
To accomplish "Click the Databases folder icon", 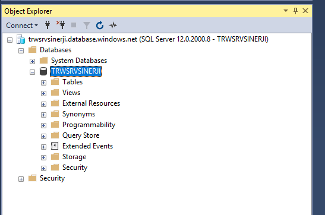I will (x=32, y=50).
